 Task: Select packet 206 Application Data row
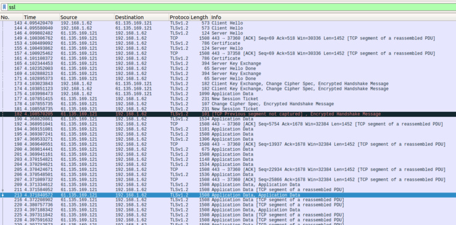point(228,175)
